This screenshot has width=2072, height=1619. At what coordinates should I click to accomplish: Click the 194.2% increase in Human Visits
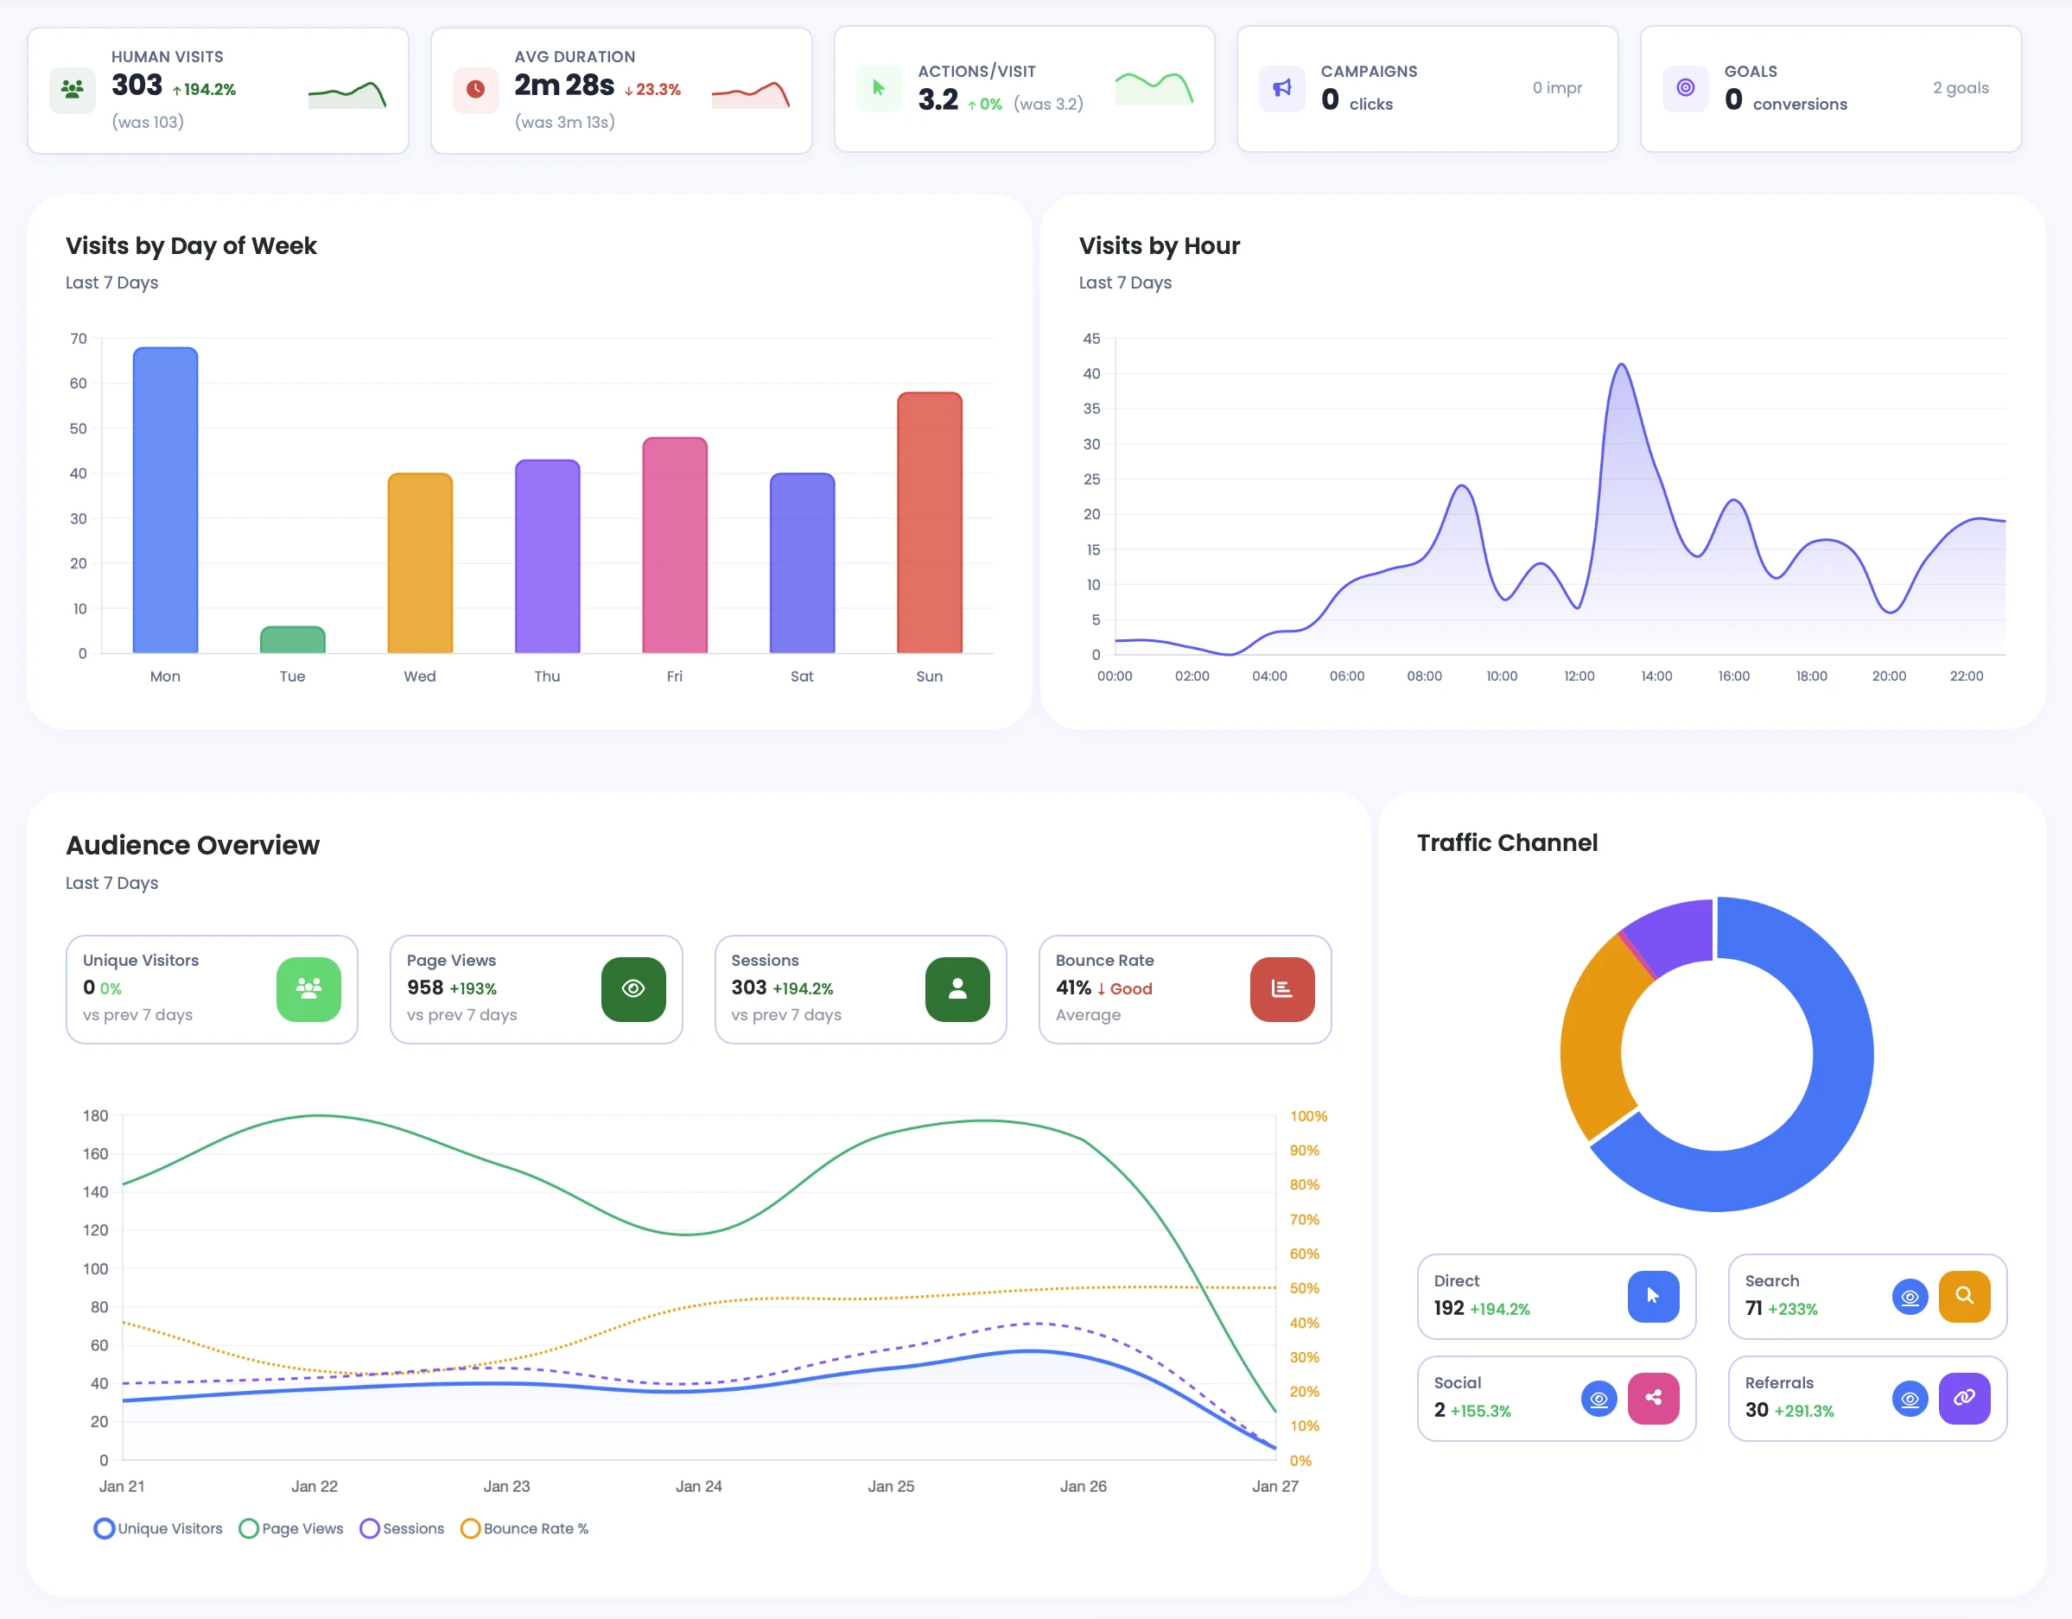pos(204,89)
